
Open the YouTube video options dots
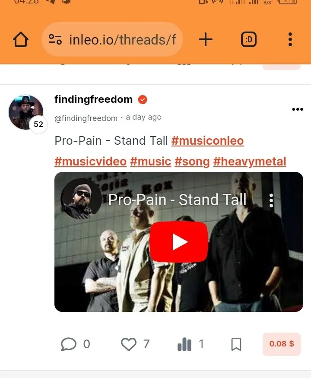pos(271,200)
